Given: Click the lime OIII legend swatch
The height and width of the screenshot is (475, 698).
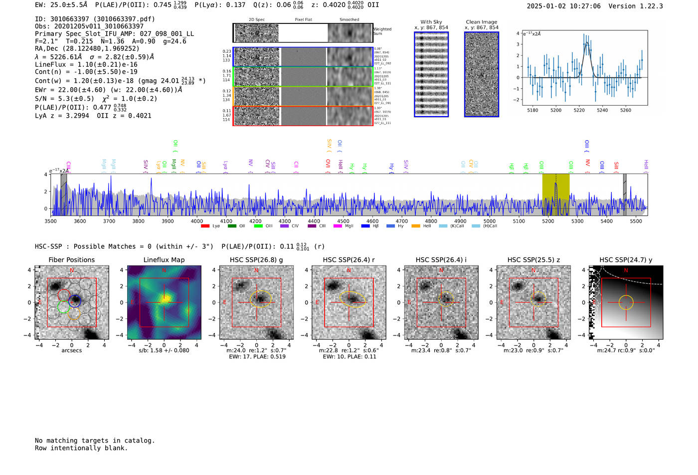Looking at the screenshot, I should (258, 226).
